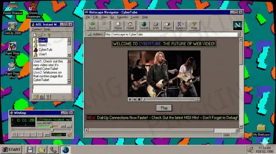Click the telephone button beside the smiley
The width and height of the screenshot is (276, 154).
[41, 97]
